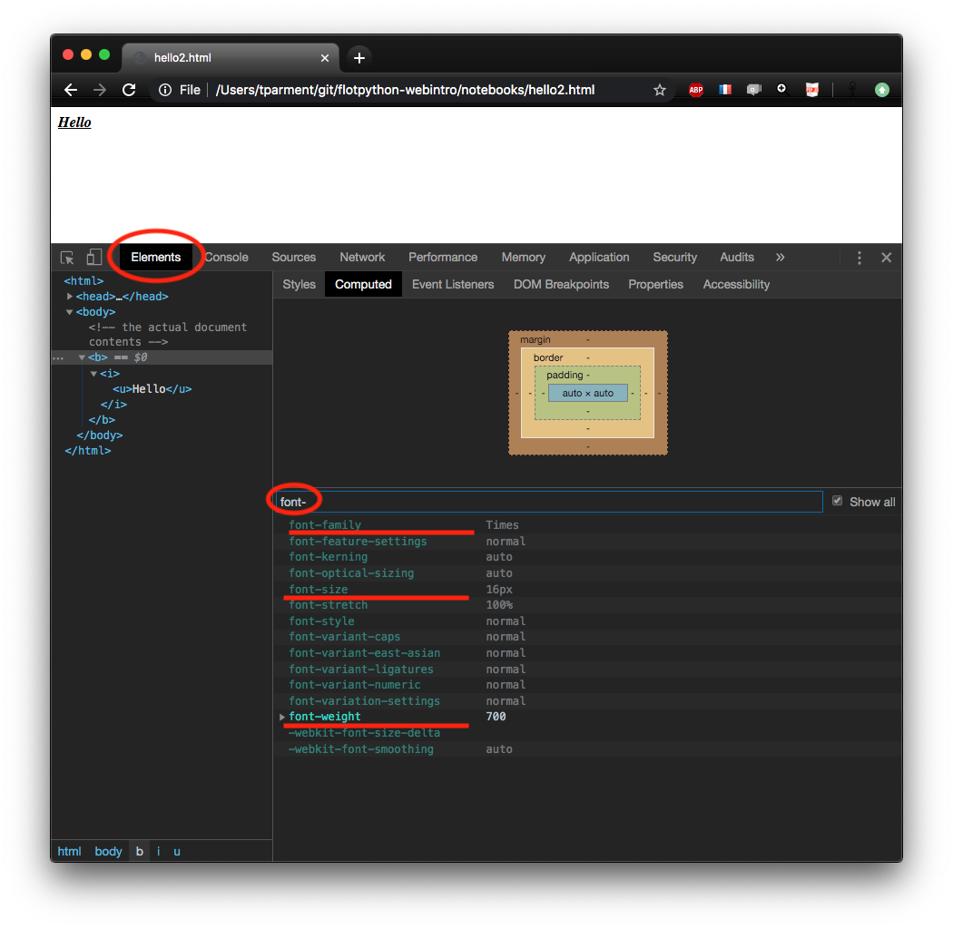Click the forward navigation arrow
Viewport: 953px width, 929px height.
click(x=99, y=89)
